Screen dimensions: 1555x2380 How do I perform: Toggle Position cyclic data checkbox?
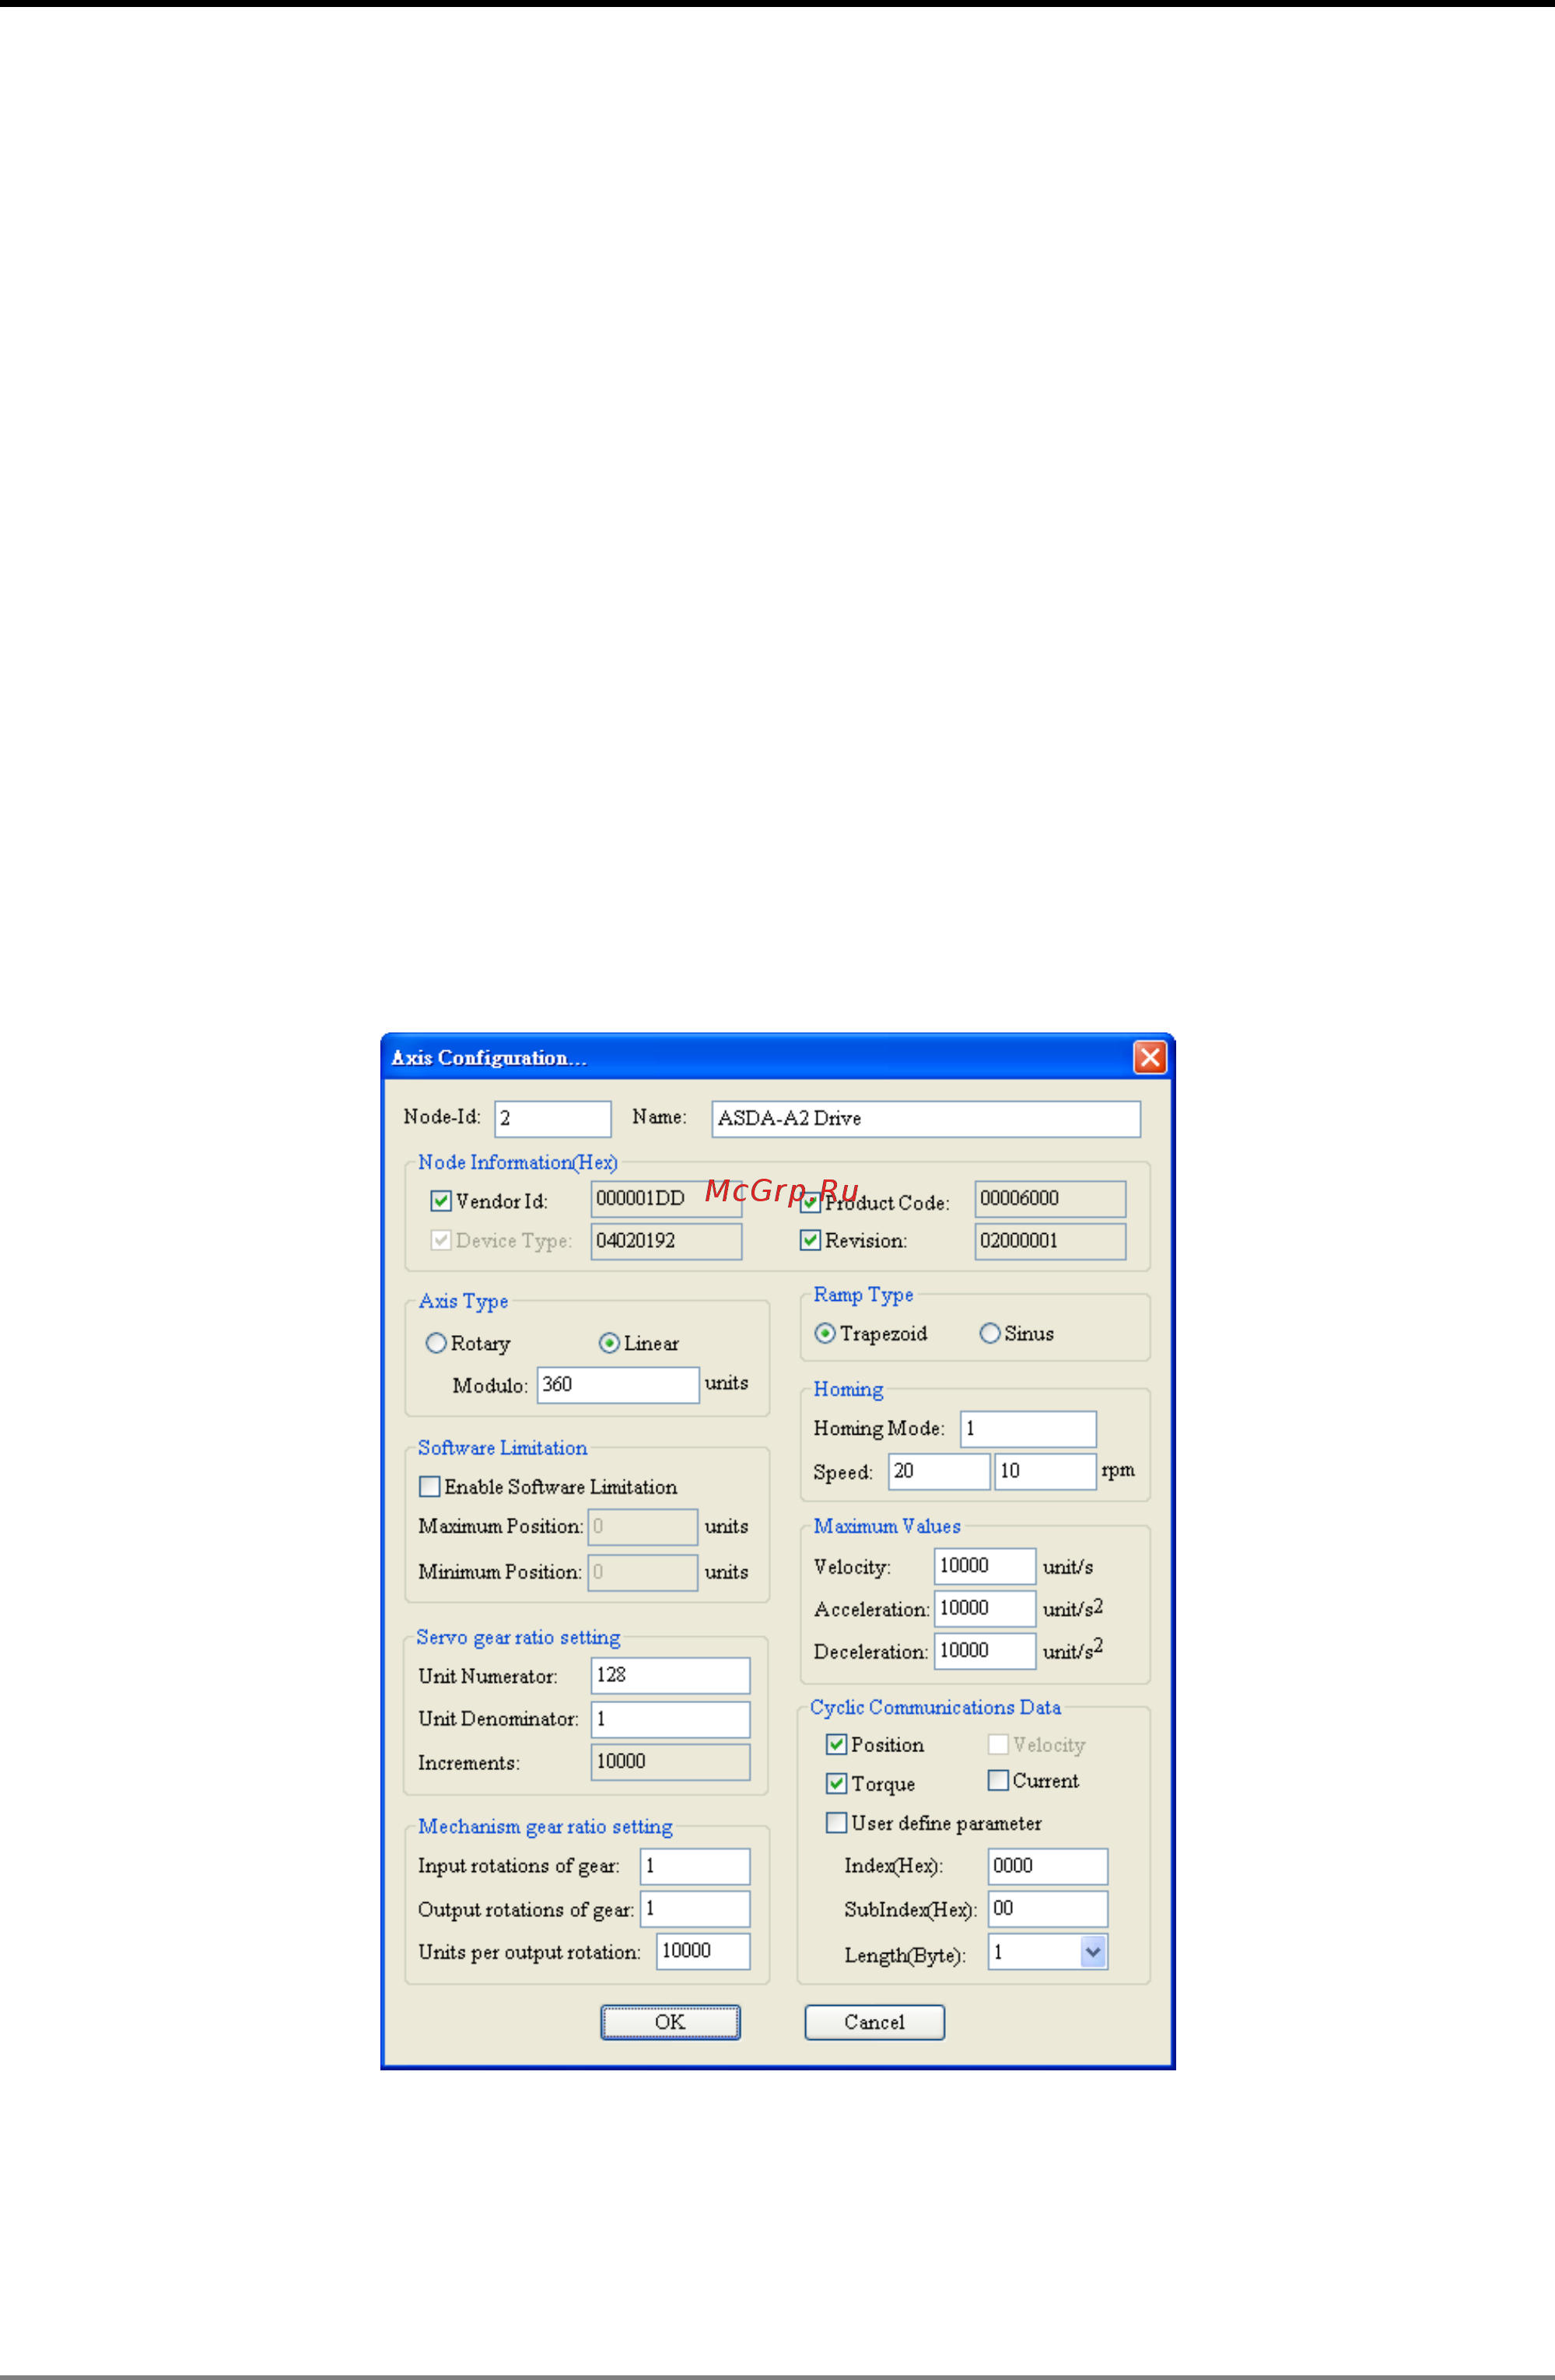pos(837,1744)
